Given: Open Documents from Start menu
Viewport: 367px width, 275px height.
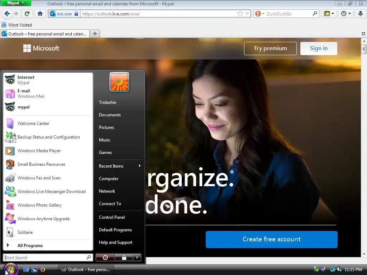Looking at the screenshot, I should [x=120, y=115].
